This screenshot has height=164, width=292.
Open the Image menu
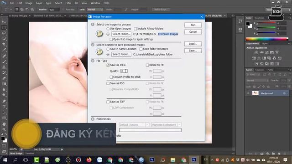pyautogui.click(x=29, y=3)
